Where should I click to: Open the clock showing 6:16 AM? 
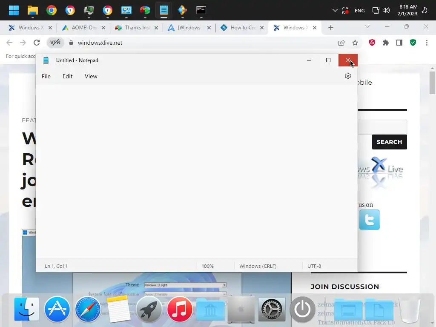tap(407, 10)
